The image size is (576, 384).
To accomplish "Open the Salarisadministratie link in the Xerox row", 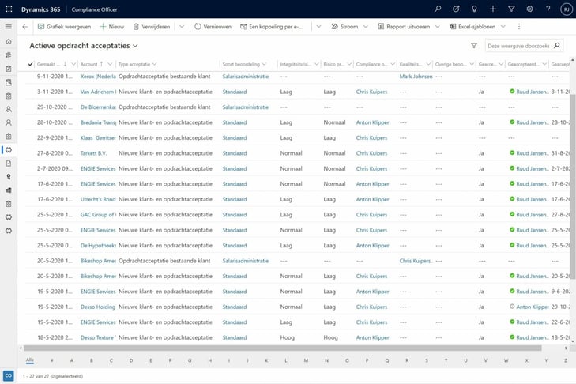I will pyautogui.click(x=246, y=77).
